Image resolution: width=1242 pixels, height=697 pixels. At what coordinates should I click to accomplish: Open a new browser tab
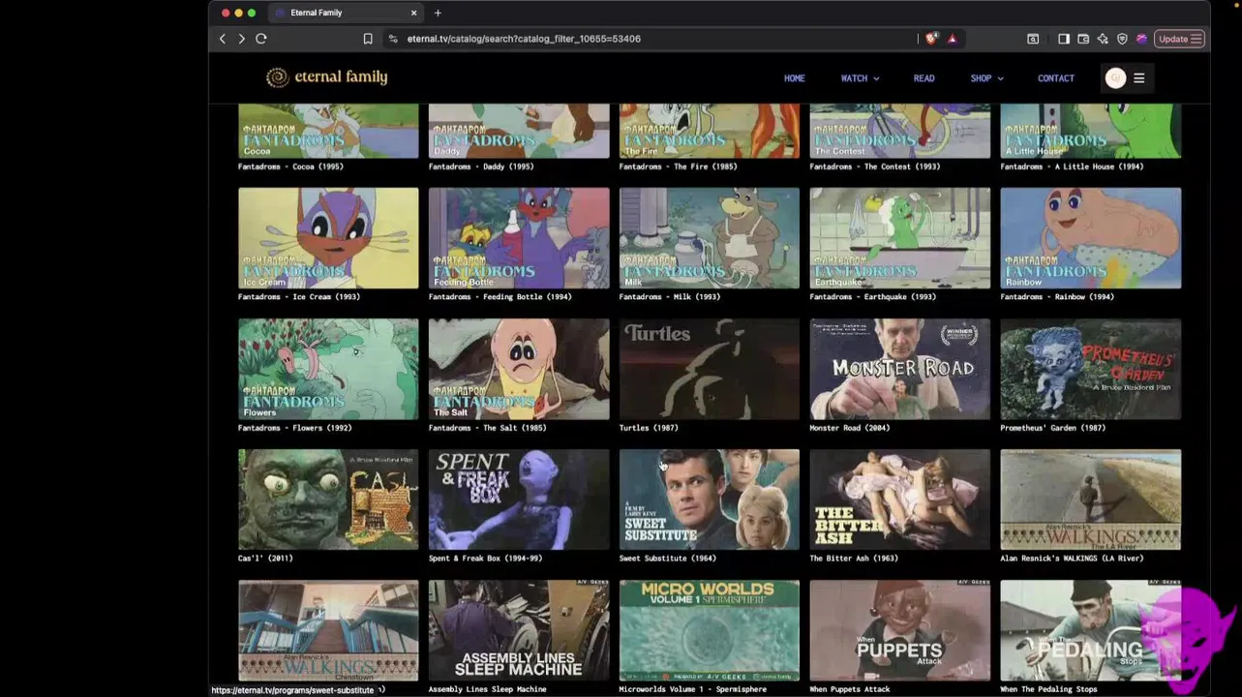coord(438,13)
